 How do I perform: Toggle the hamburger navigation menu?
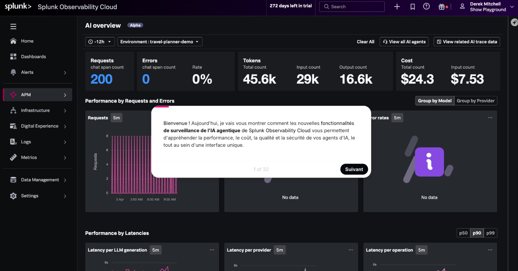pyautogui.click(x=13, y=27)
